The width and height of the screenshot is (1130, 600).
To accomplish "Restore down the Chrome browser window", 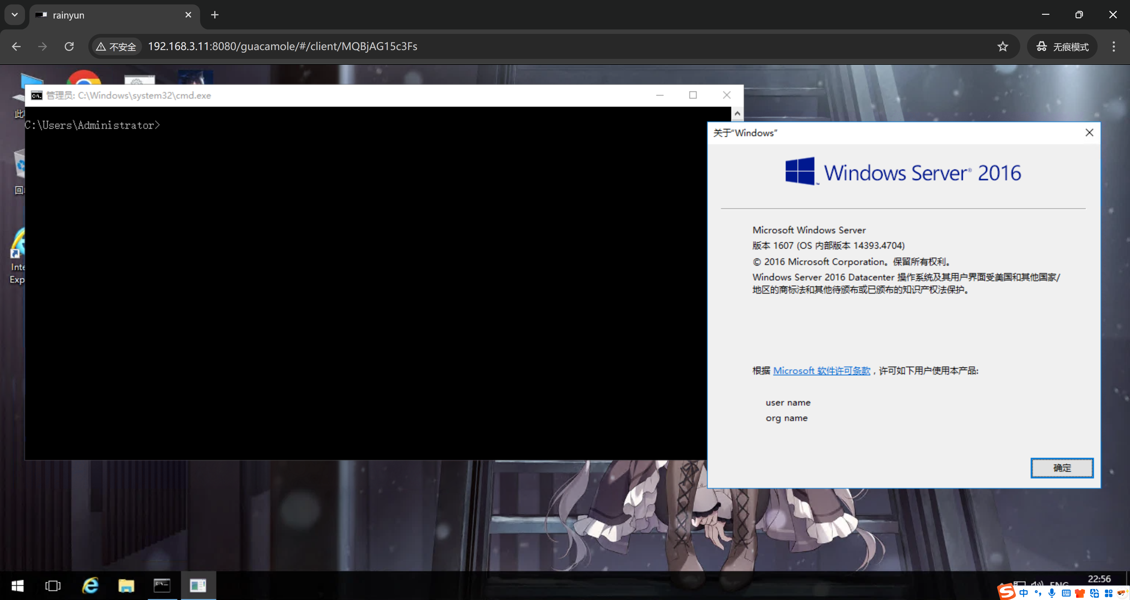I will pos(1079,15).
